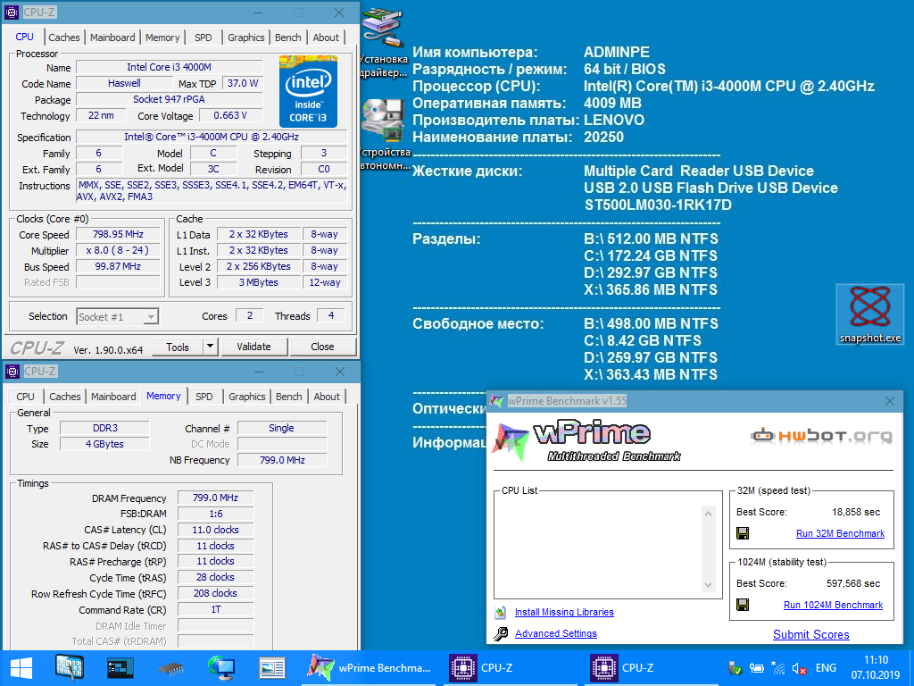914x686 pixels.
Task: Click the wPrime title bar icon
Action: click(x=496, y=401)
